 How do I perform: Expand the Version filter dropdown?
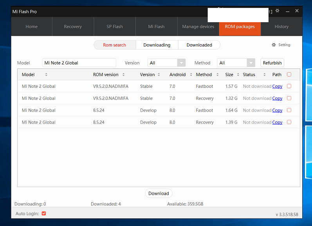coord(181,63)
